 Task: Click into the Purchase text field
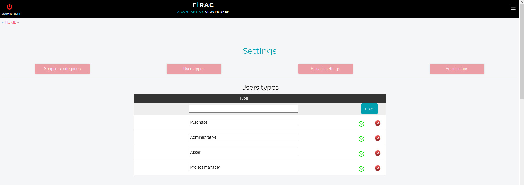[243, 122]
